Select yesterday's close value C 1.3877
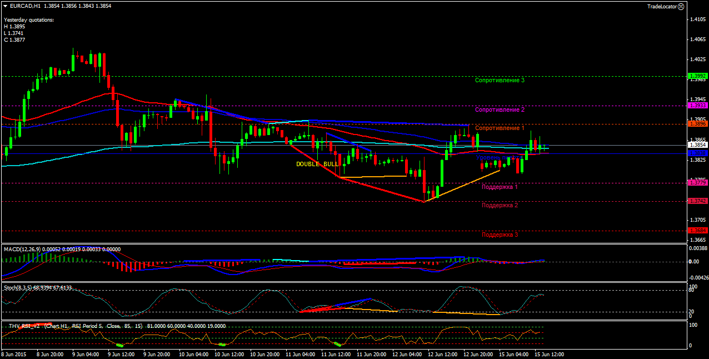This screenshot has width=709, height=359. click(14, 39)
